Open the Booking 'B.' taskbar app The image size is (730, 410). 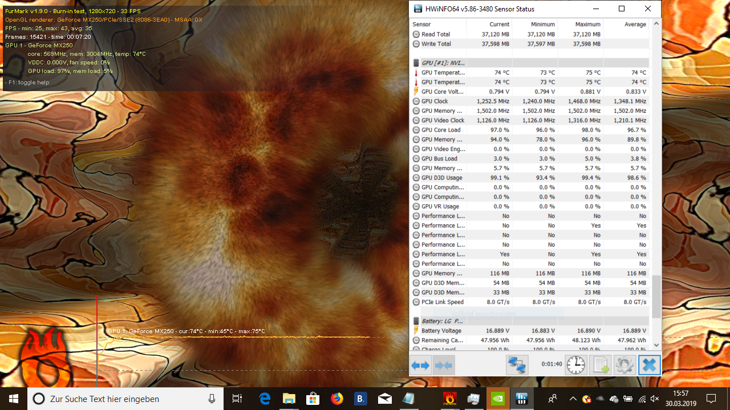(x=360, y=399)
